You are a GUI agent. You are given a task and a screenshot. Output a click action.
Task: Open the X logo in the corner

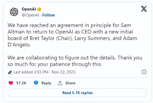144,9
